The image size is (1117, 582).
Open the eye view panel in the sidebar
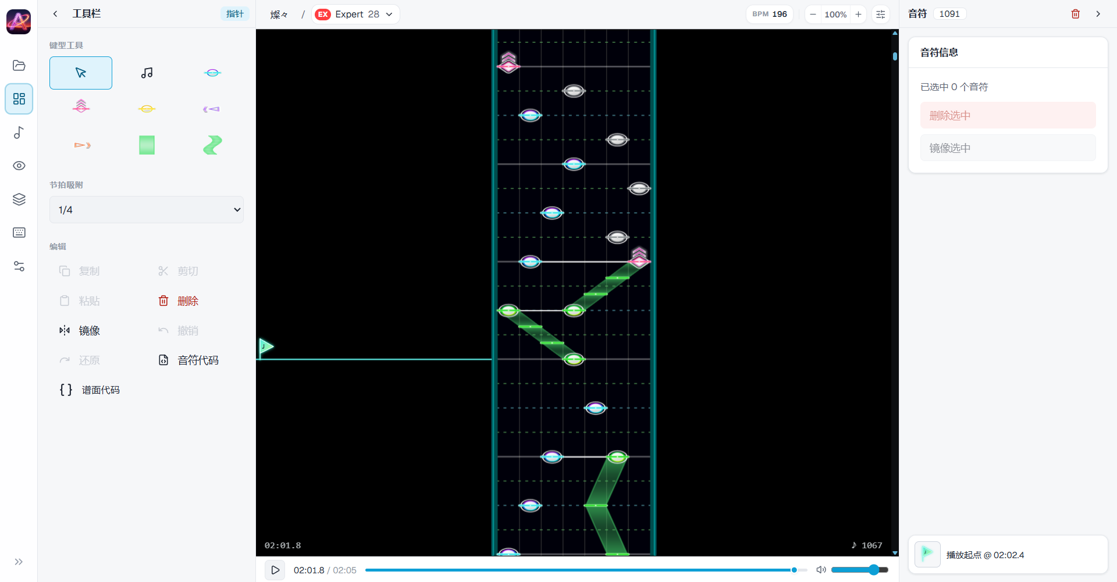(x=19, y=166)
